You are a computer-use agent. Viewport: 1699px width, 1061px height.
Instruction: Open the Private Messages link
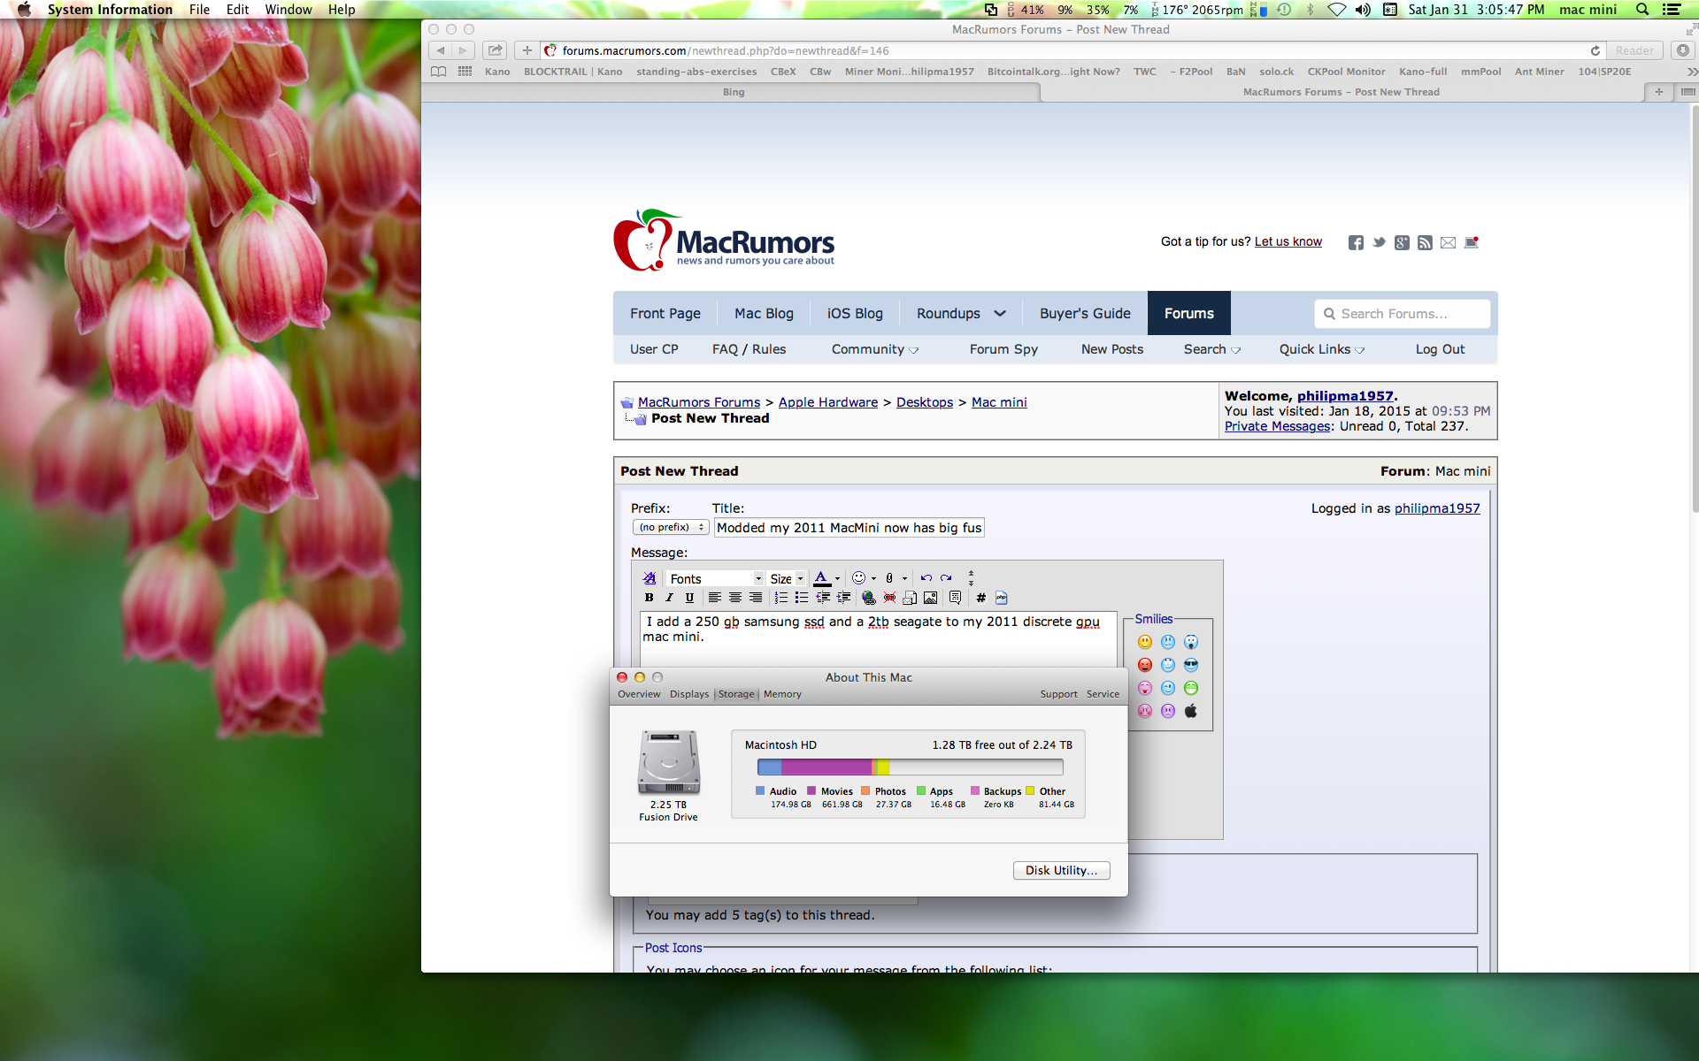click(x=1278, y=426)
